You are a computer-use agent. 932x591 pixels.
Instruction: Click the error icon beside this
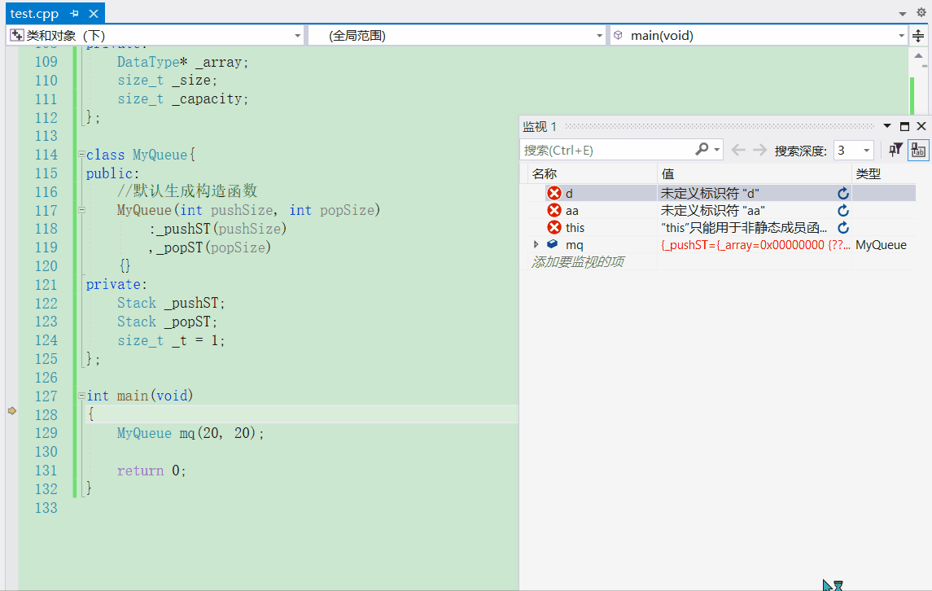[554, 228]
